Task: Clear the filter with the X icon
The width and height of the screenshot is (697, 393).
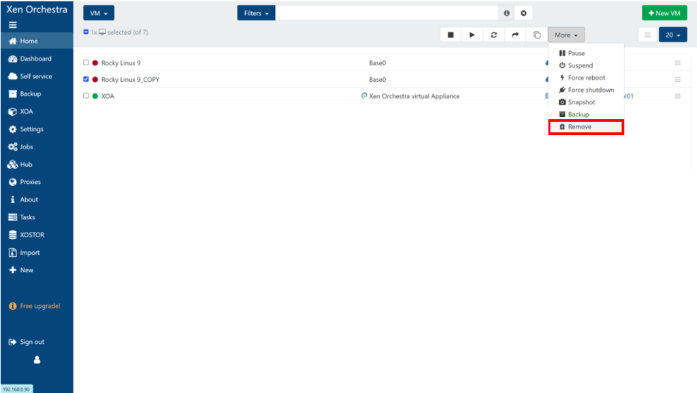Action: (523, 14)
